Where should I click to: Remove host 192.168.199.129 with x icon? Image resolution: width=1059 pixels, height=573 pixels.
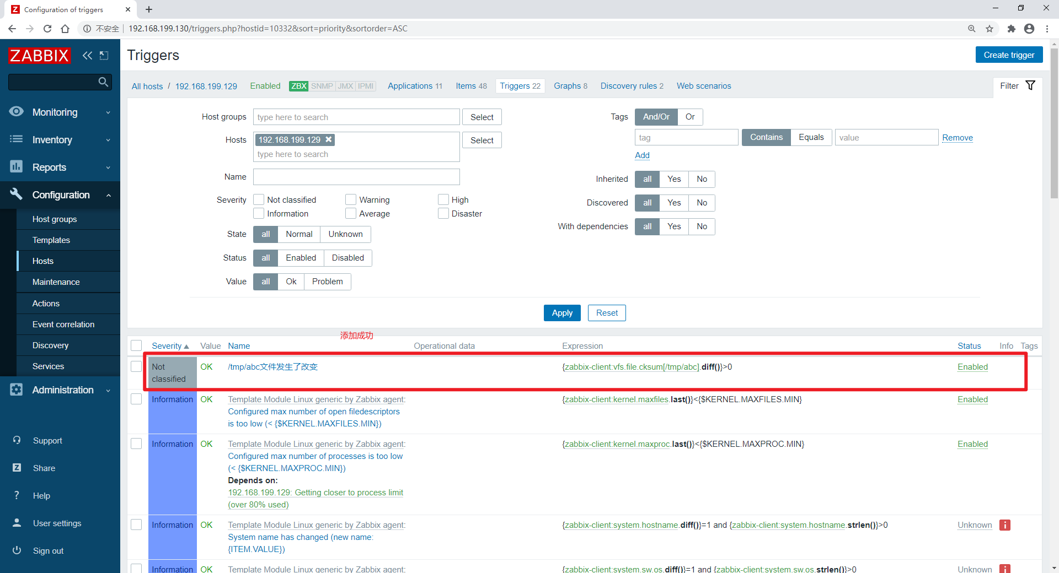coord(329,139)
